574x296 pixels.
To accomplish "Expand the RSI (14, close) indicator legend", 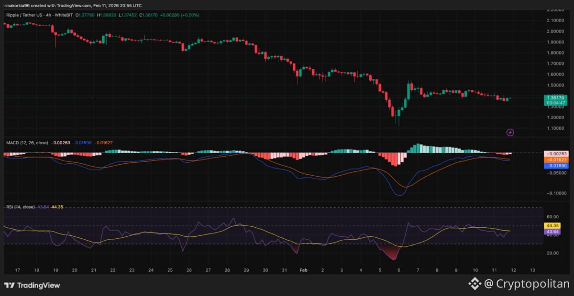I will pos(20,207).
